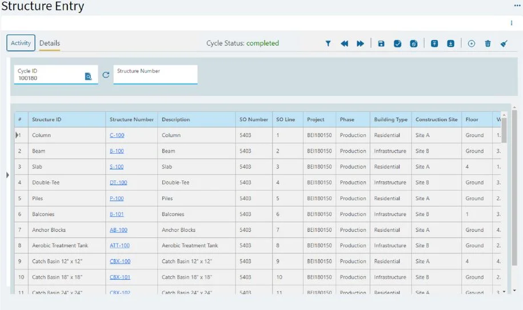Viewport: 523px width, 310px height.
Task: Open the ATT-100 structure number link
Action: click(119, 245)
